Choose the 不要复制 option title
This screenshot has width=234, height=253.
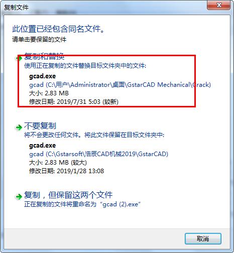[40, 125]
